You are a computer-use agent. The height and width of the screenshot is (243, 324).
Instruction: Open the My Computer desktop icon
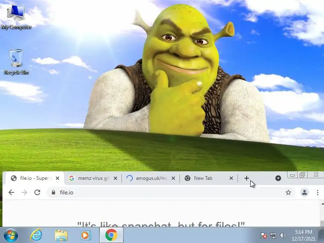point(16,17)
